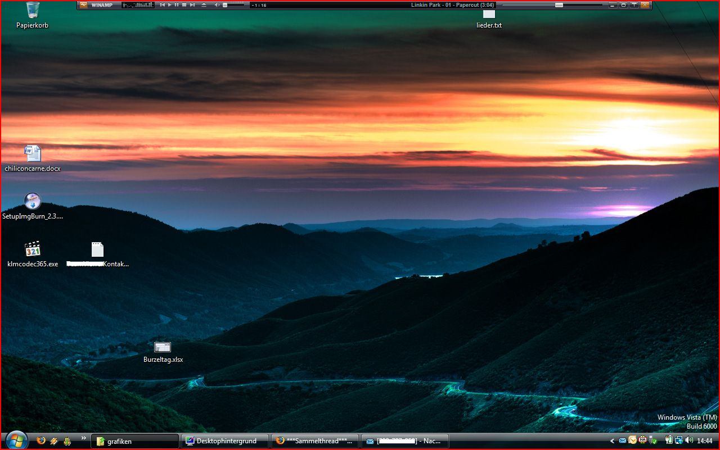Image resolution: width=720 pixels, height=450 pixels.
Task: Open the Windows Vista Start orb
Action: coord(16,441)
